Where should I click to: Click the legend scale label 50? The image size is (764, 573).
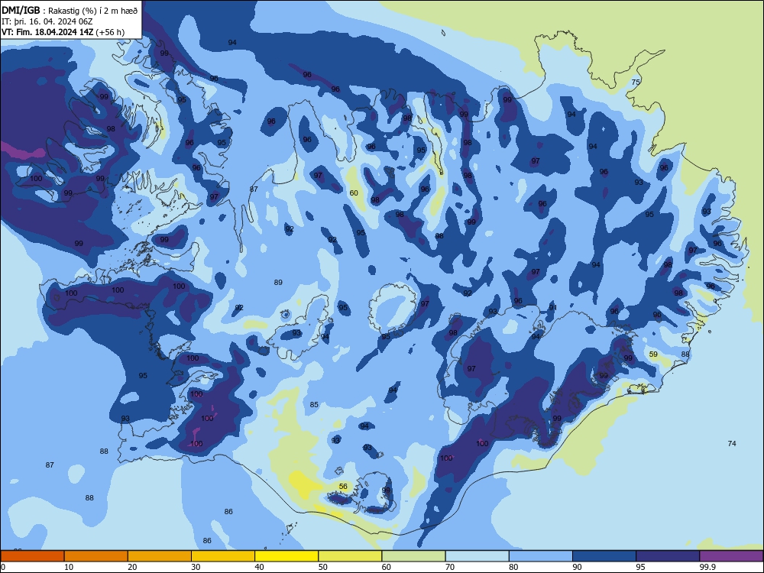[322, 567]
